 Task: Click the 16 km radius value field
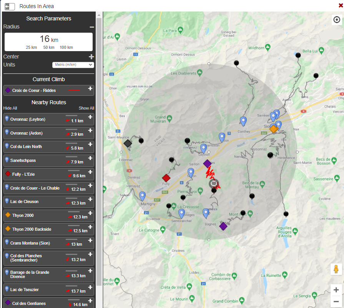(x=49, y=39)
